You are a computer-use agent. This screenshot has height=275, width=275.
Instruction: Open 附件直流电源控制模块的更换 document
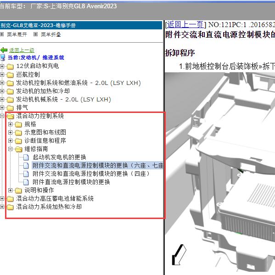coord(71,182)
